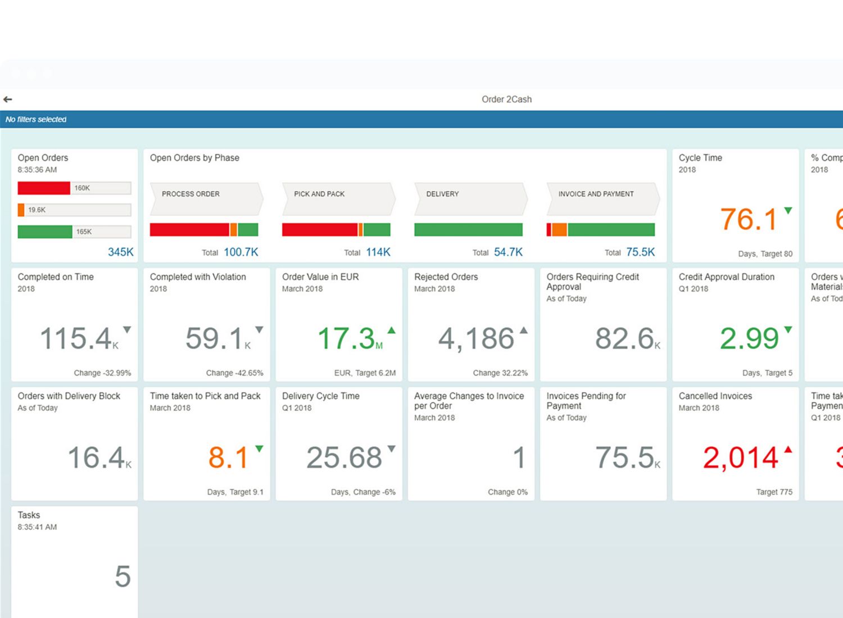This screenshot has height=618, width=843.
Task: Click the green 165K open orders bar
Action: tap(45, 231)
